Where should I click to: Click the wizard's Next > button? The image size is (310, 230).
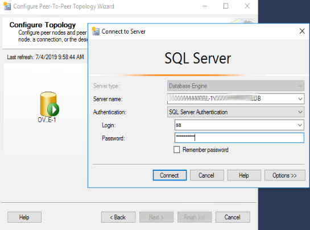point(156,217)
